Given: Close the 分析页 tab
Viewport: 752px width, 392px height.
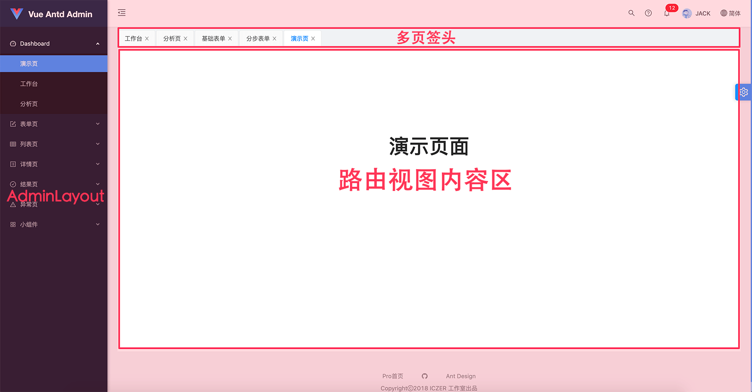Looking at the screenshot, I should coord(185,39).
